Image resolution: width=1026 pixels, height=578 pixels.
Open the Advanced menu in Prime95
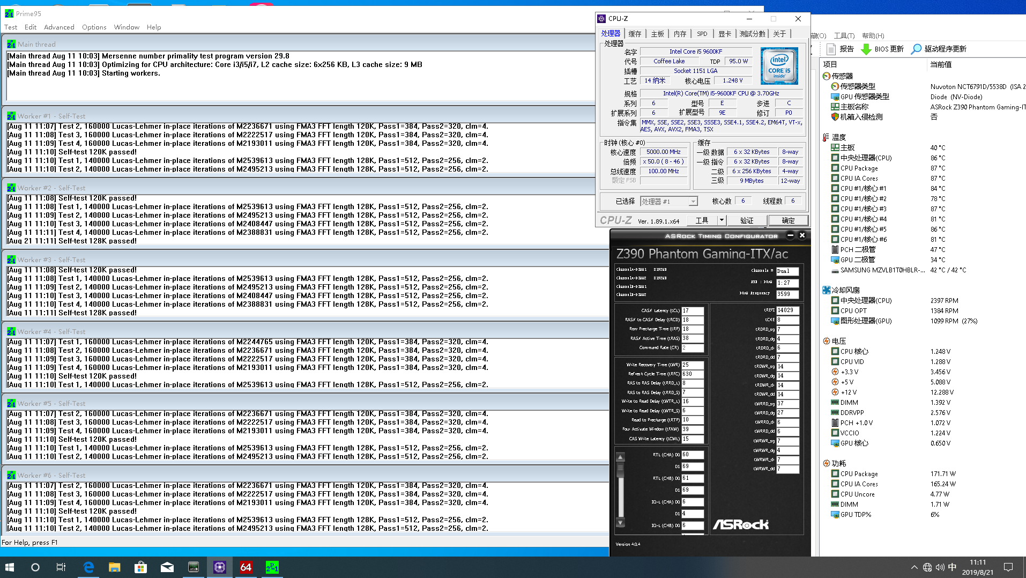coord(59,27)
